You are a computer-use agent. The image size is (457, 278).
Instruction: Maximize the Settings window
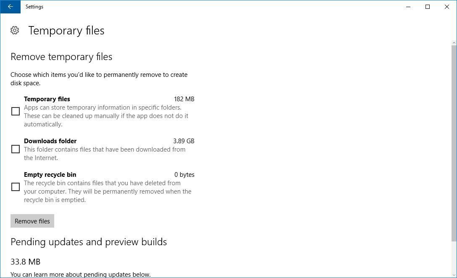click(428, 7)
